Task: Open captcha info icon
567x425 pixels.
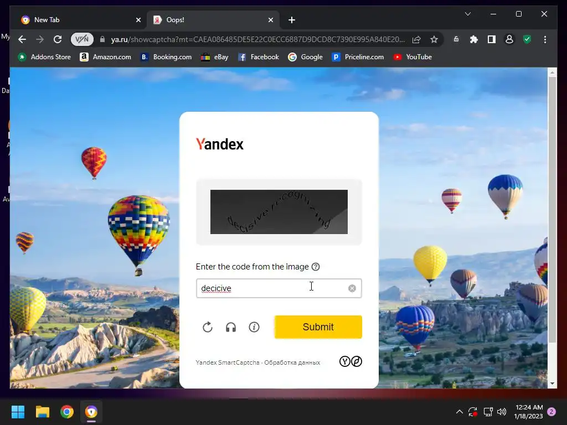Action: click(x=254, y=327)
